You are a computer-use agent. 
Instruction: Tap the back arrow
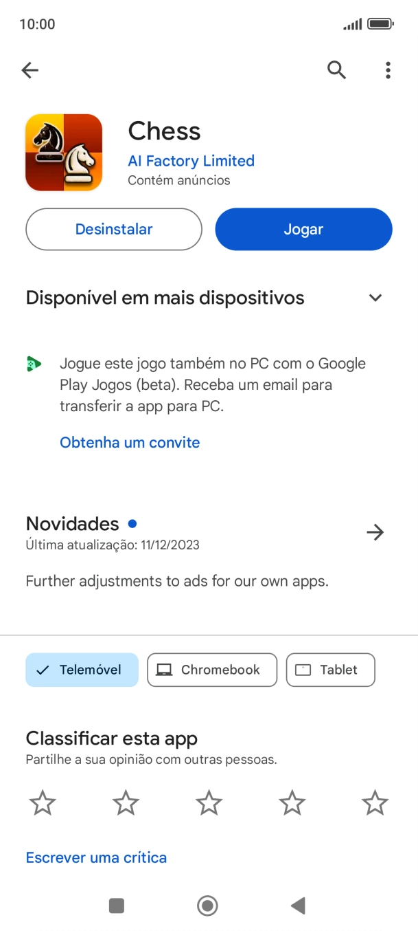point(30,69)
